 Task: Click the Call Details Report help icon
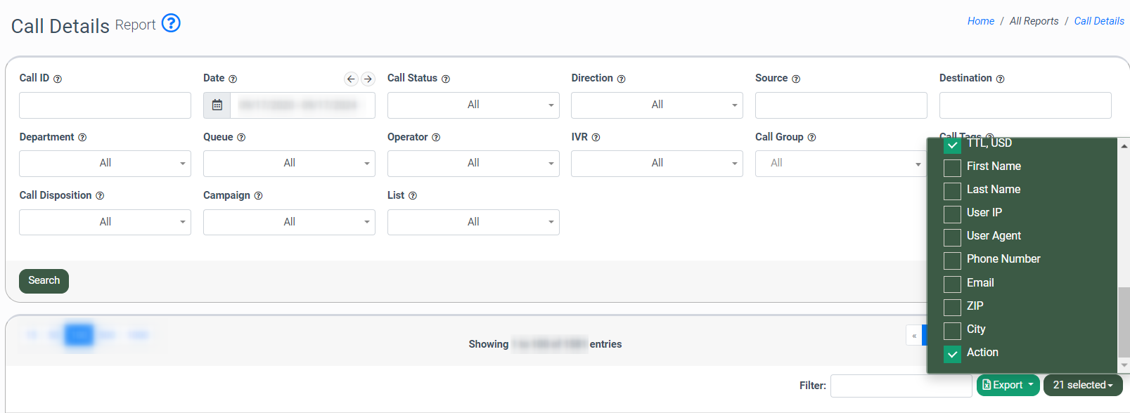(x=171, y=23)
